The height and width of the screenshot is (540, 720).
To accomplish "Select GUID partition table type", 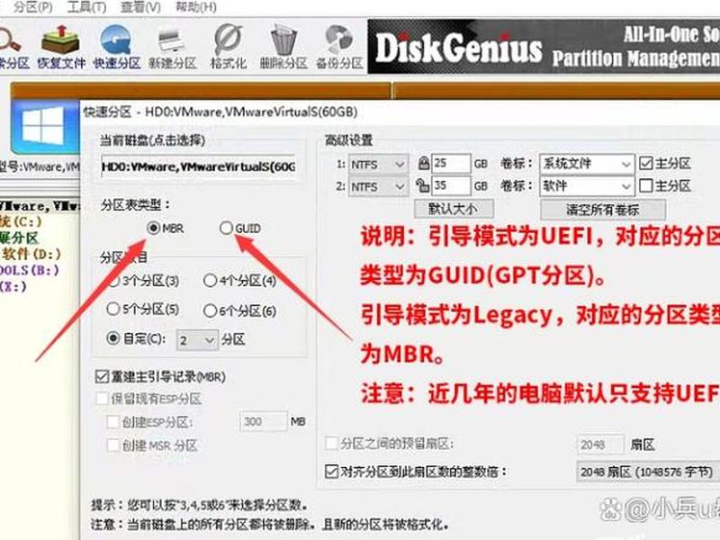I will click(x=226, y=228).
